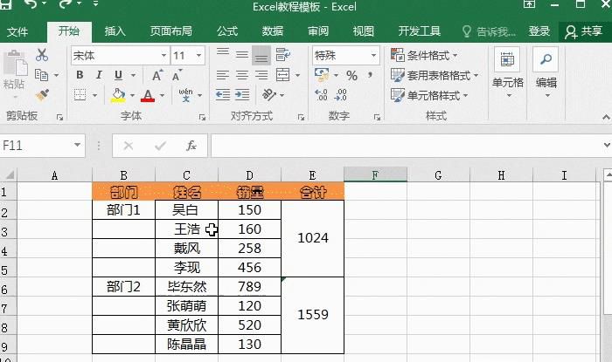Screen dimensions: 612x362
Task: Click the 告诉我 Tell Me box
Action: pyautogui.click(x=489, y=31)
